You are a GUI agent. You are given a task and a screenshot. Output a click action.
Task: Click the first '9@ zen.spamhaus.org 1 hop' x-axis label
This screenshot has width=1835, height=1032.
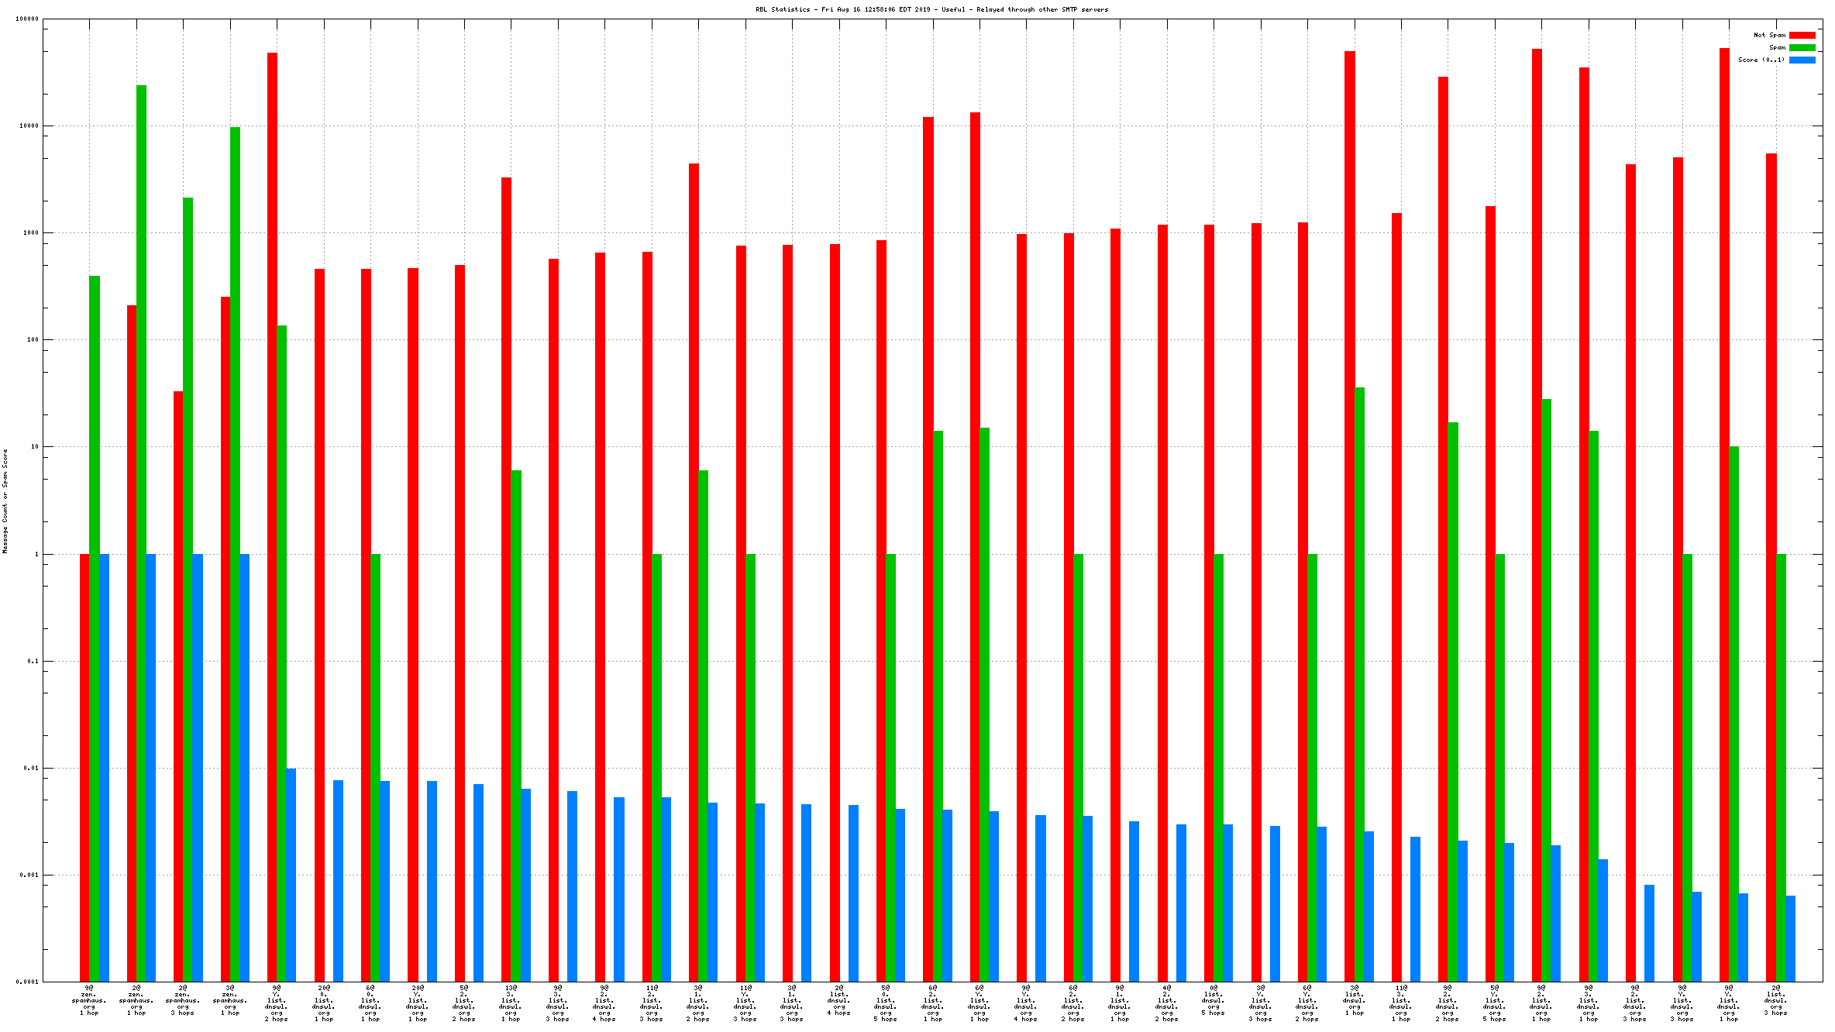point(89,1000)
